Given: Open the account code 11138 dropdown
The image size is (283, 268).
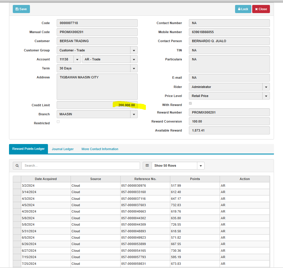Looking at the screenshot, I should (77, 59).
